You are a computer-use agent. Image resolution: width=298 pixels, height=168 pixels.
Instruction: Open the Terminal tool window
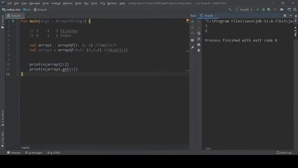click(14, 153)
